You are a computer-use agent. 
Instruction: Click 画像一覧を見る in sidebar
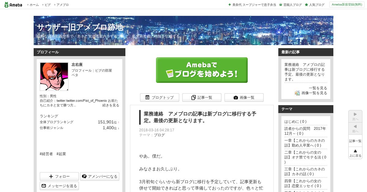pyautogui.click(x=314, y=93)
